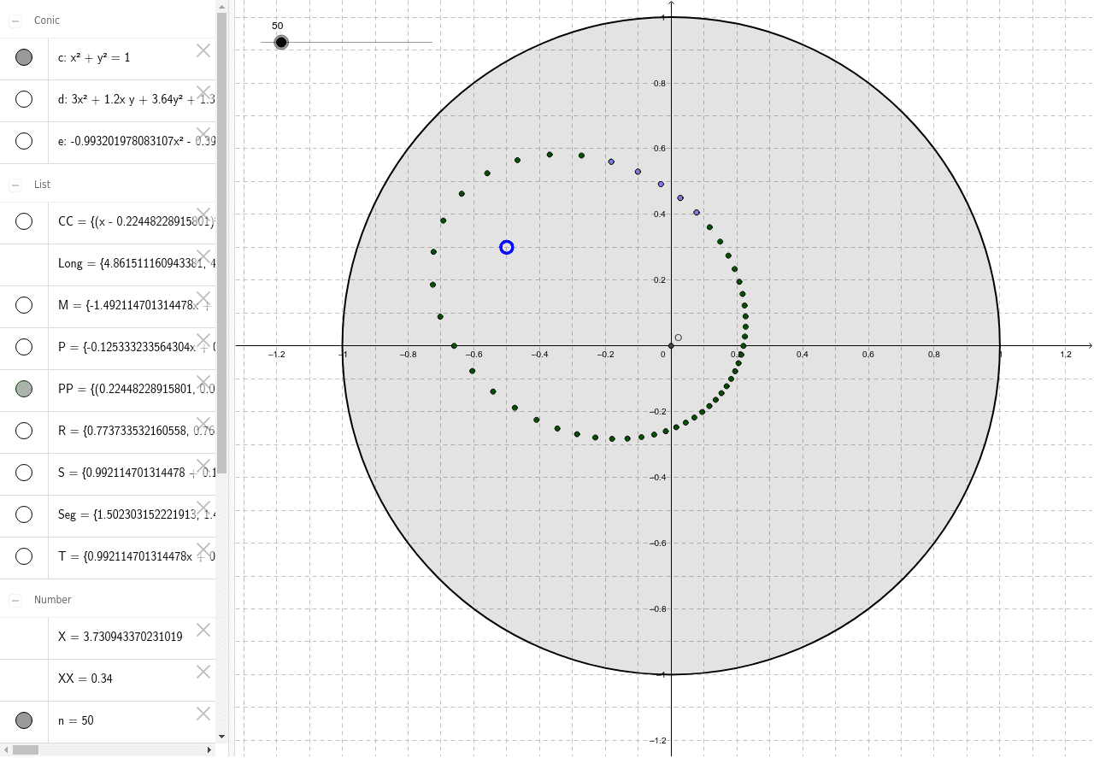1094x758 pixels.
Task: Select conic d equation text
Action: coord(137,99)
